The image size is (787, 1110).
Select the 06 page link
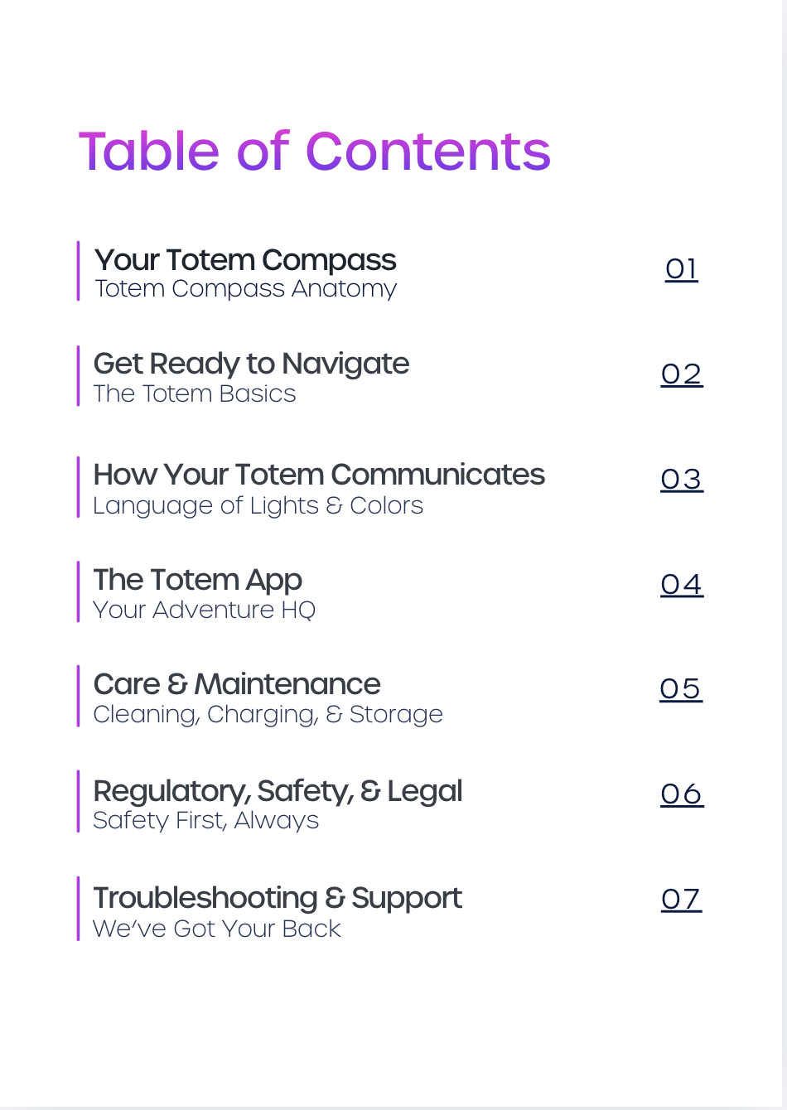[682, 794]
